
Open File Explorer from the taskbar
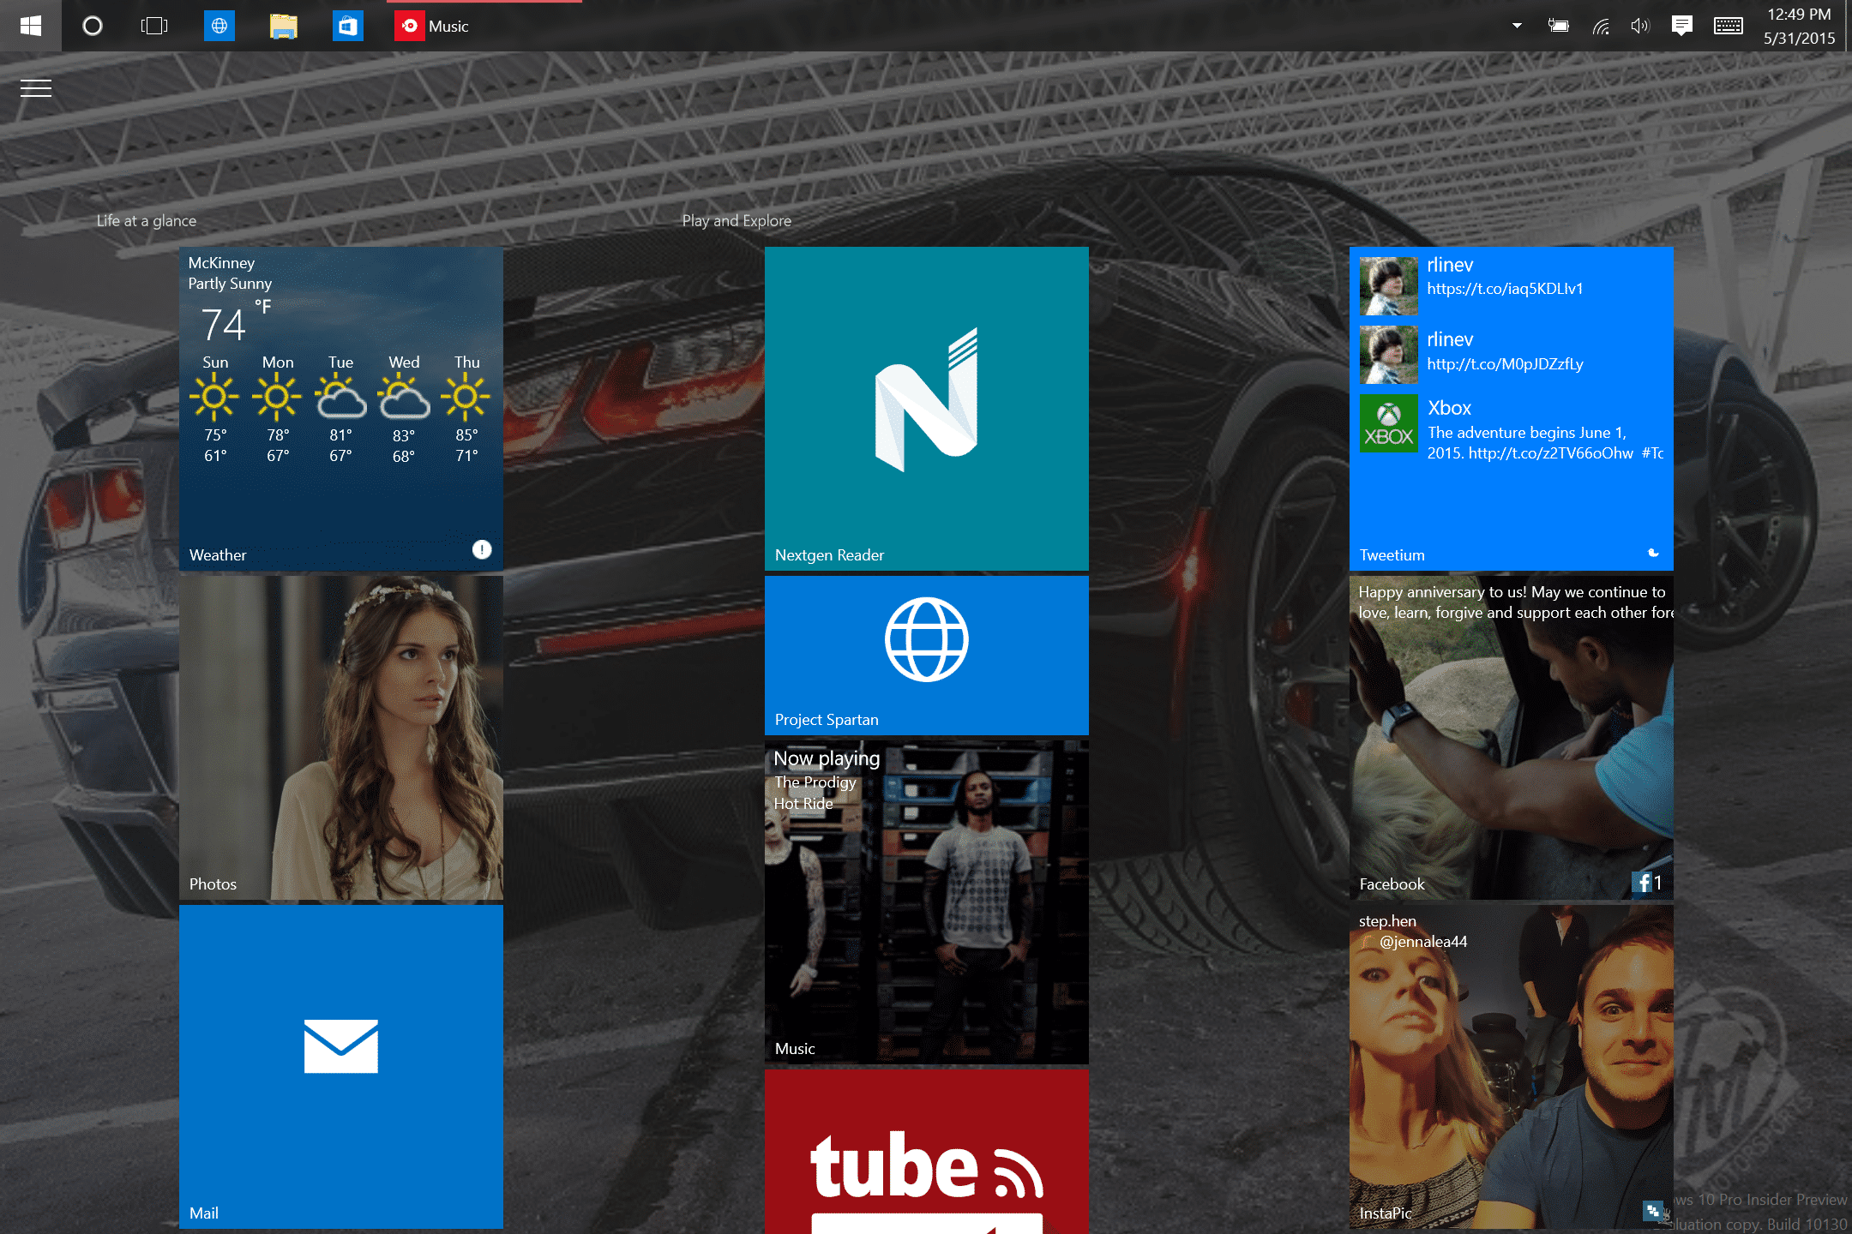click(x=284, y=26)
